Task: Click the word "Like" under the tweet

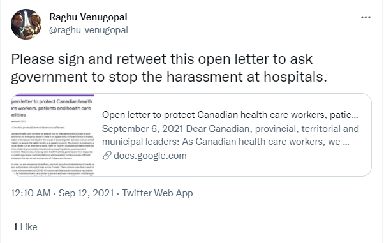Action: [x=29, y=227]
